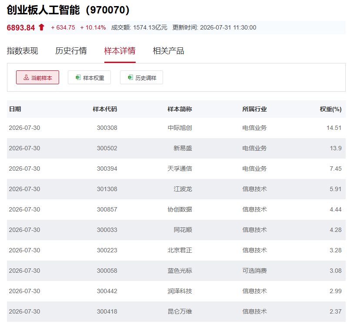Click the 样本代码 column header

(105, 109)
